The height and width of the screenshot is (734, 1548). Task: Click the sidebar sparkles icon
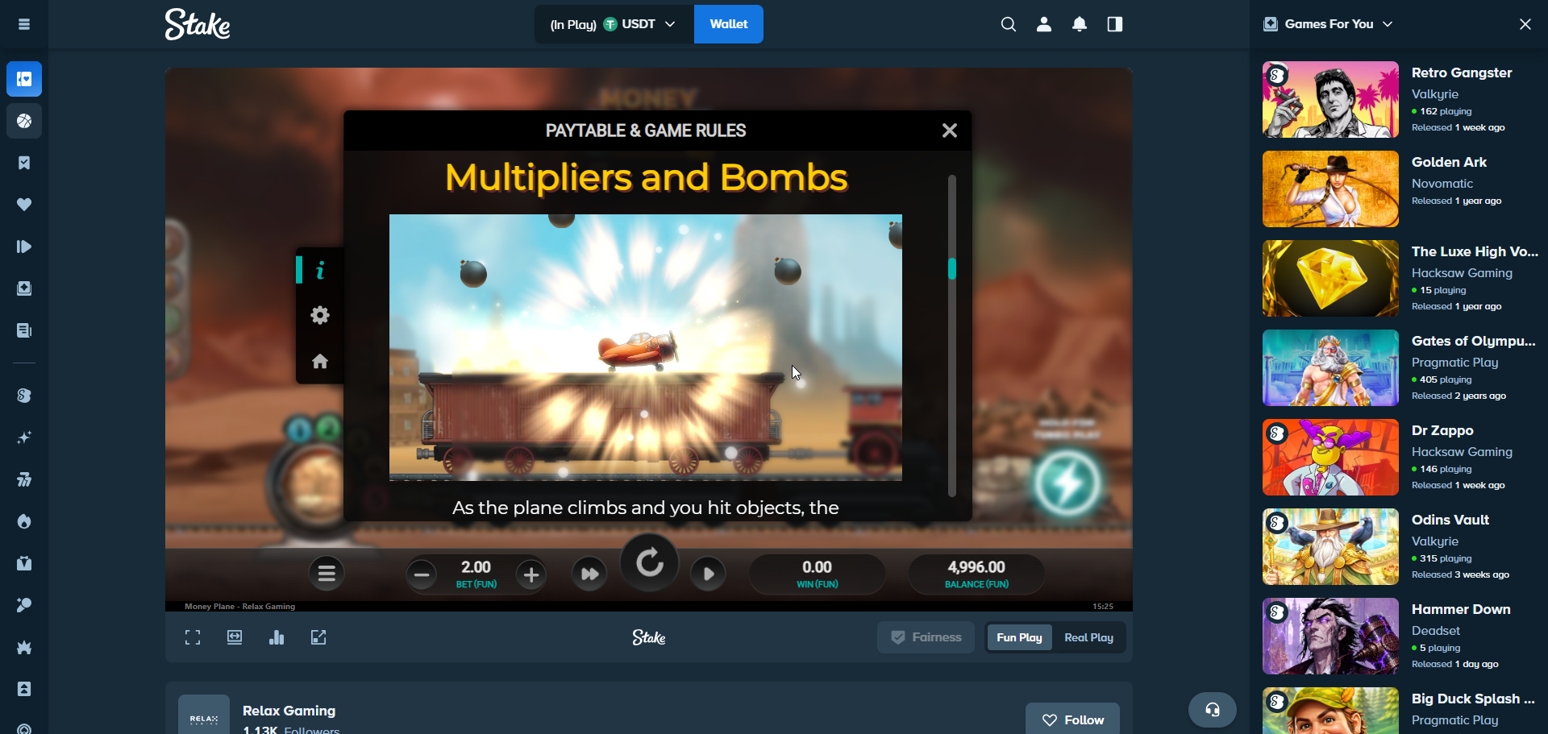click(x=24, y=437)
